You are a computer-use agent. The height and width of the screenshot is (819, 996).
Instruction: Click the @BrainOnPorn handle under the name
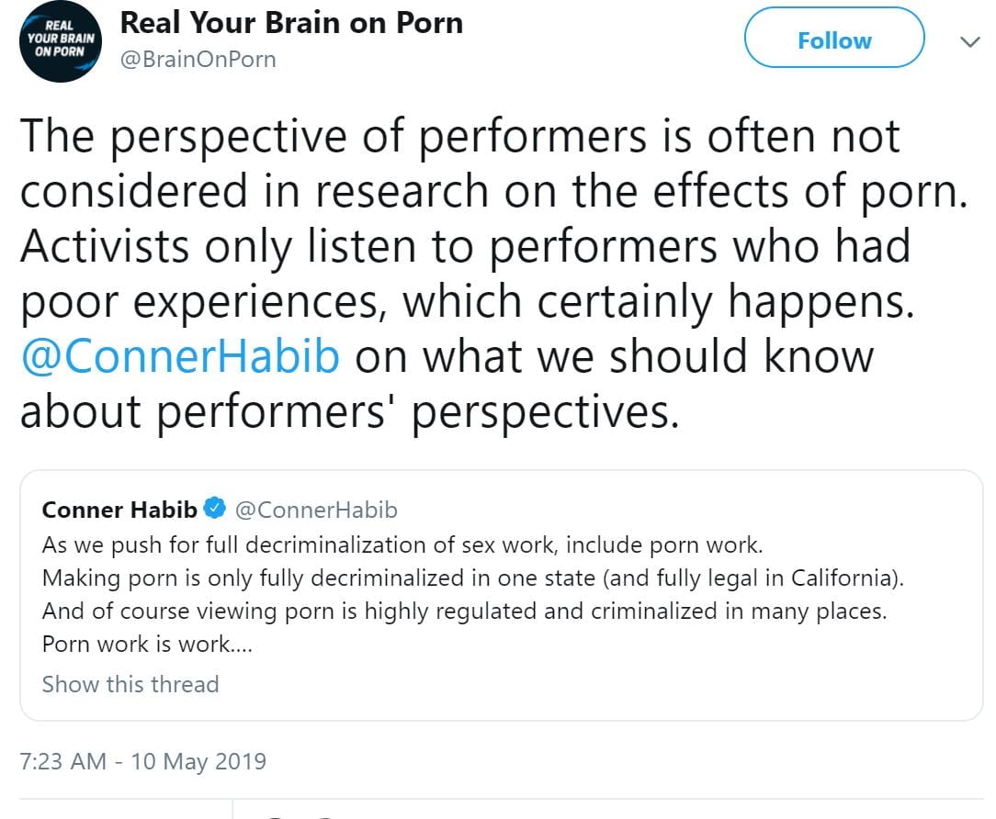click(x=198, y=60)
